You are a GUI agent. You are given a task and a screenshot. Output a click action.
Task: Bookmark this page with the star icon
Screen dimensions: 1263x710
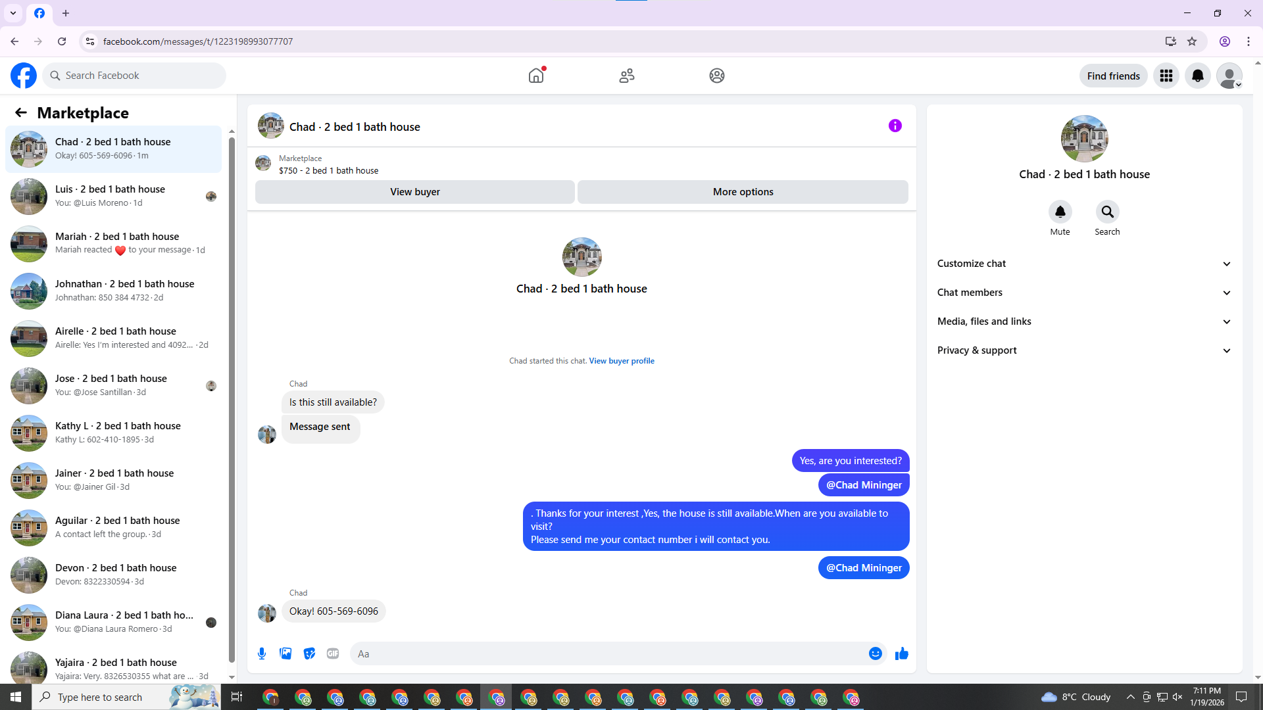[1192, 41]
